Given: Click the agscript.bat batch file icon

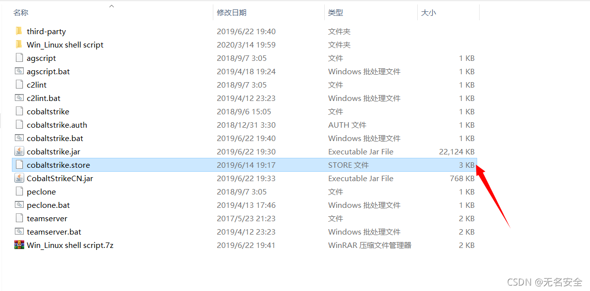Looking at the screenshot, I should click(x=19, y=71).
